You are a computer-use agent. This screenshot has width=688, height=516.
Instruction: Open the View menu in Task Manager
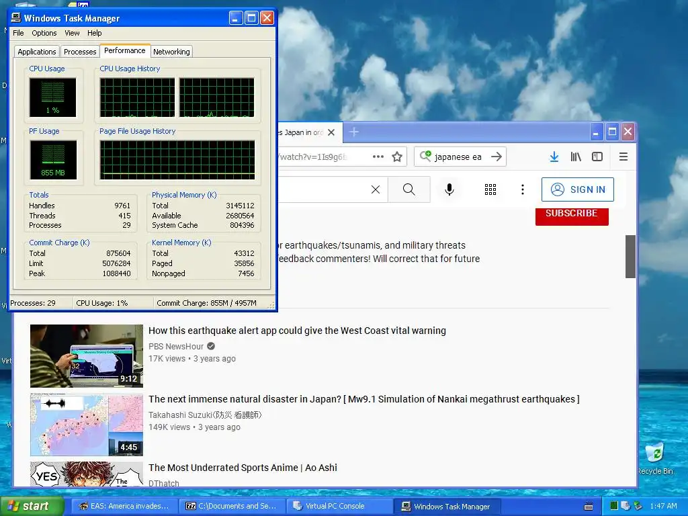coord(72,33)
